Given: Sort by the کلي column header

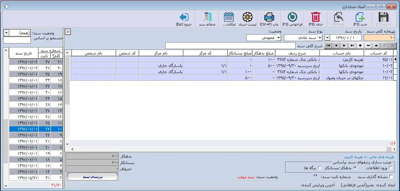Looking at the screenshot, I should pos(57,56).
